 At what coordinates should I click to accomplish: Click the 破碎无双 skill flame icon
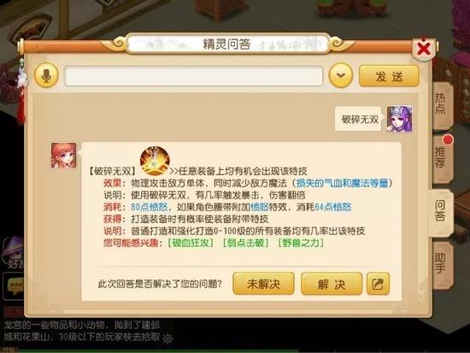(x=155, y=161)
